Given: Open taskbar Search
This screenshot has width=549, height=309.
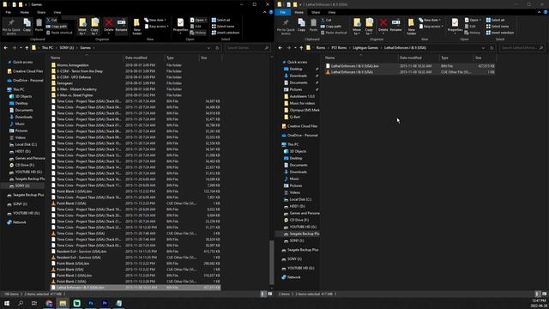Looking at the screenshot, I should (x=21, y=303).
